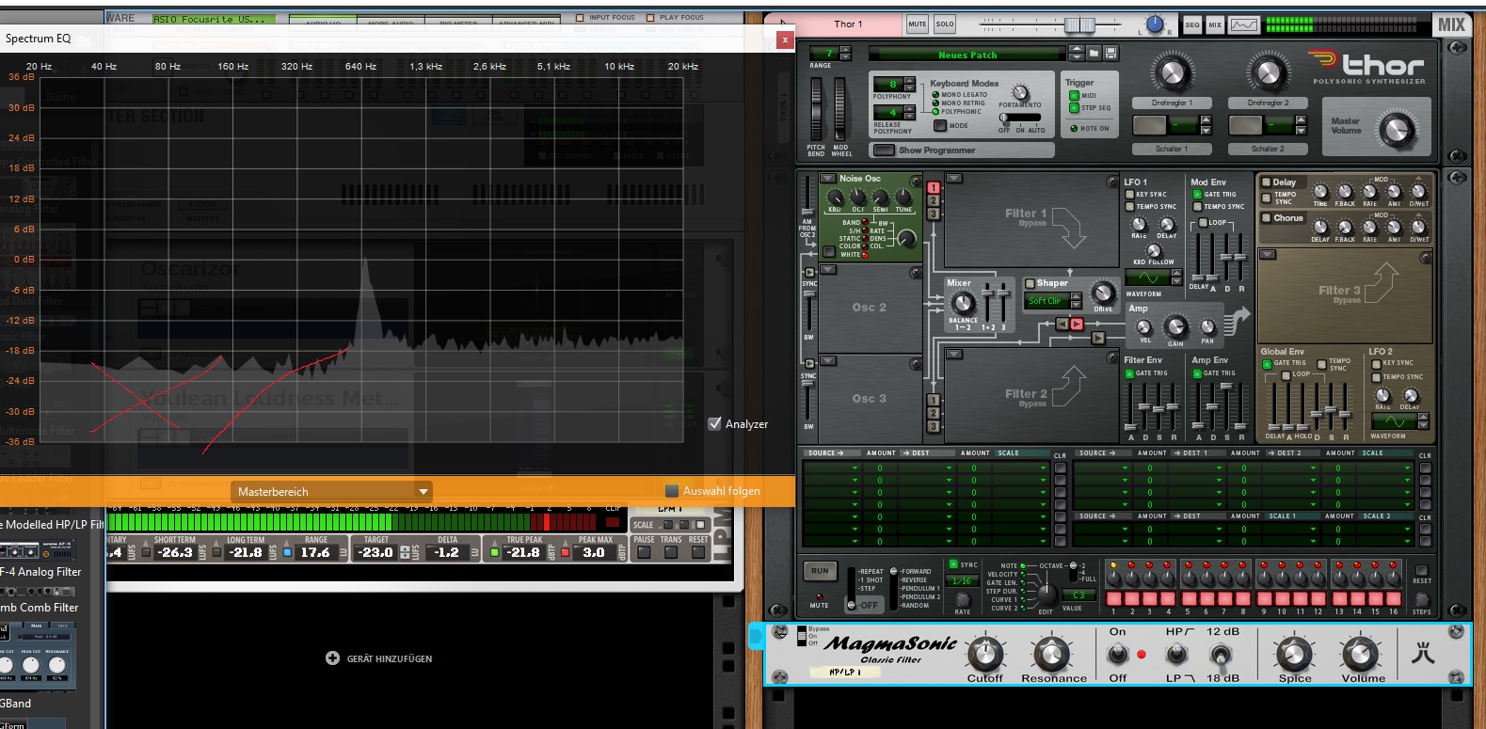Screen dimensions: 1486x729
Task: Click the MIX button next to SEQ
Action: coord(1215,25)
